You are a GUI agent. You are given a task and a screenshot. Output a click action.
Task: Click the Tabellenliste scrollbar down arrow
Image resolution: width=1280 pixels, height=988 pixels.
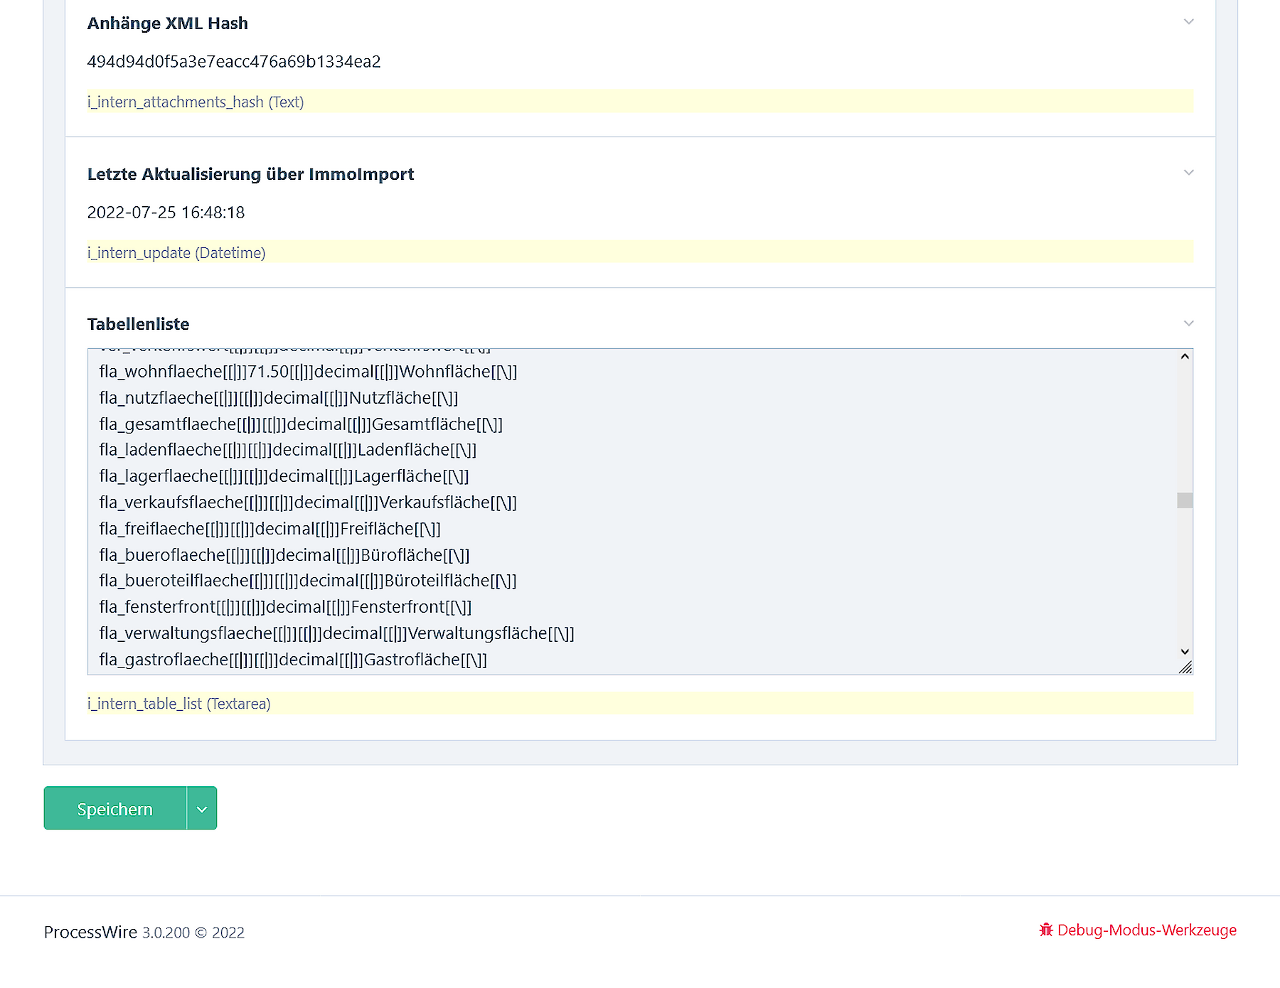click(1185, 652)
